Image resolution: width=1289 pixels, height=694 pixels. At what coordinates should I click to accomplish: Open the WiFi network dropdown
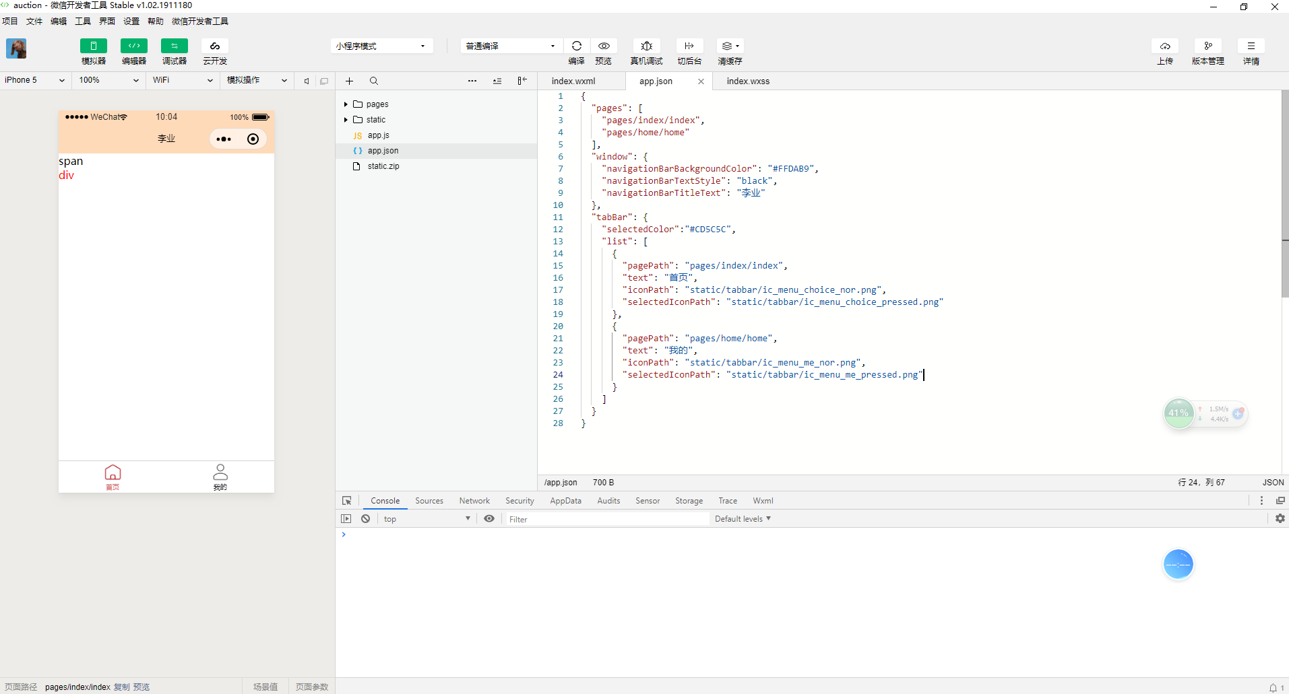[183, 80]
